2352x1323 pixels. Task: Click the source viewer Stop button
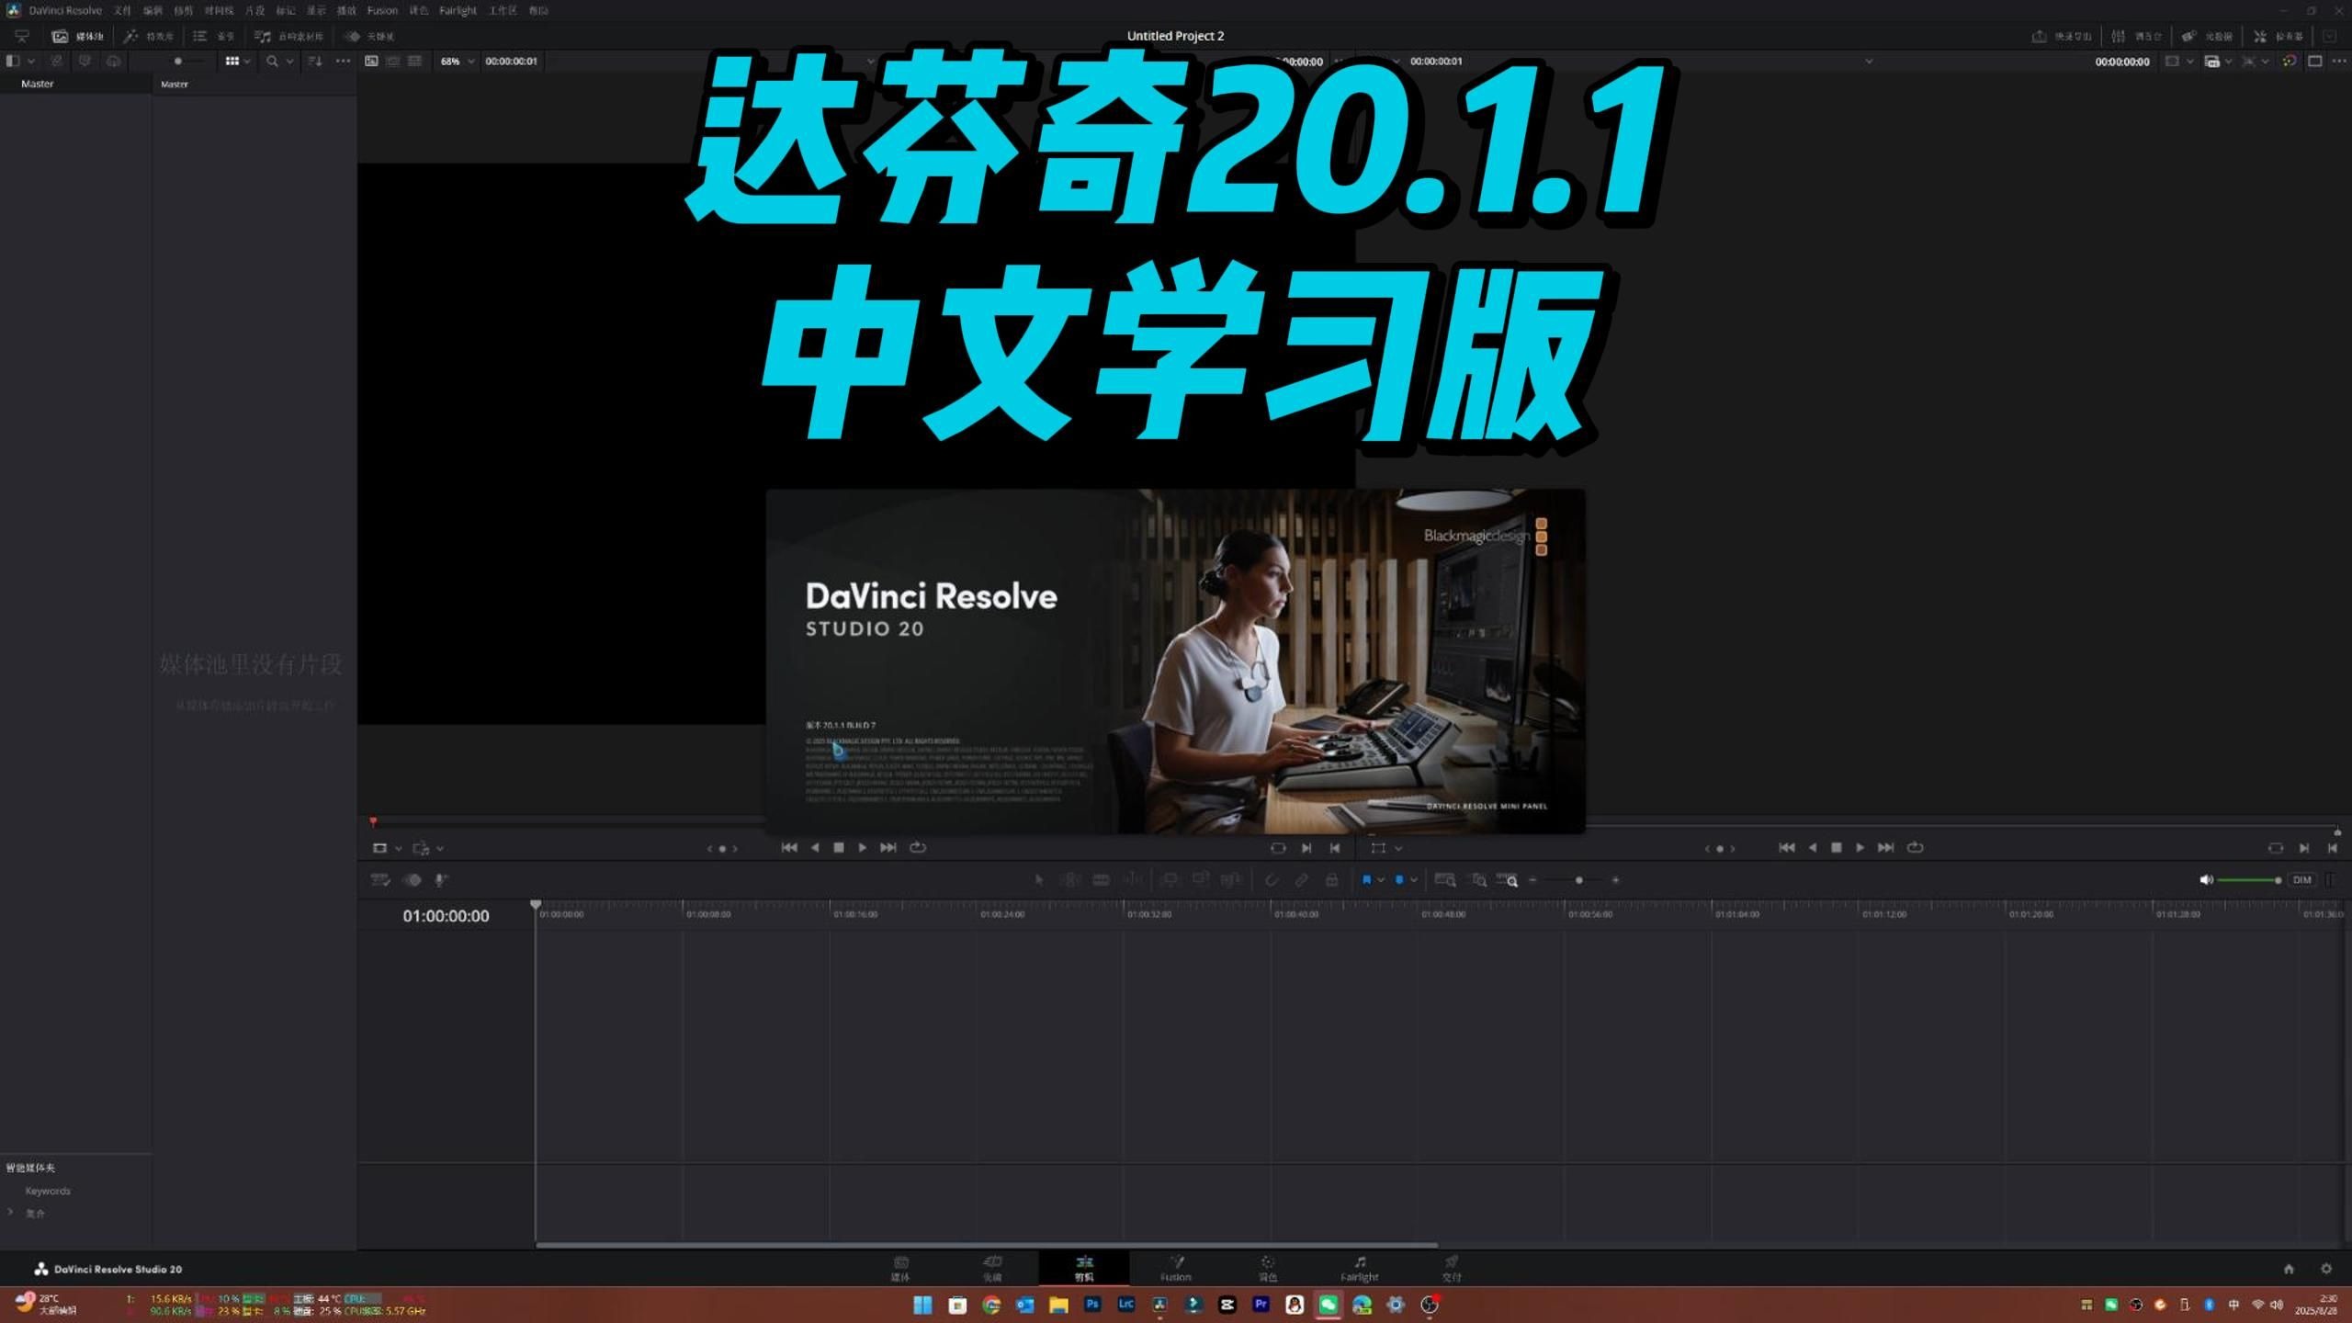pyautogui.click(x=838, y=847)
